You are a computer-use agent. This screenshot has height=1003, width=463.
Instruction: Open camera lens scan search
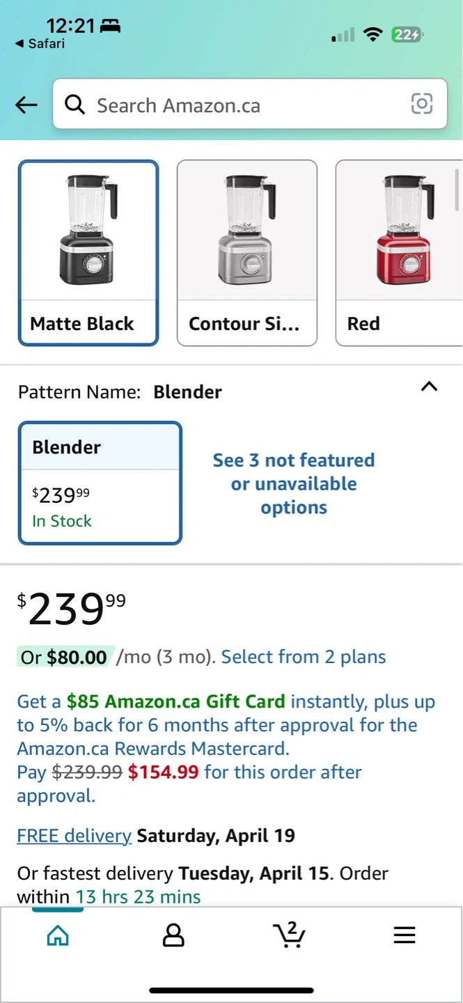pos(422,104)
